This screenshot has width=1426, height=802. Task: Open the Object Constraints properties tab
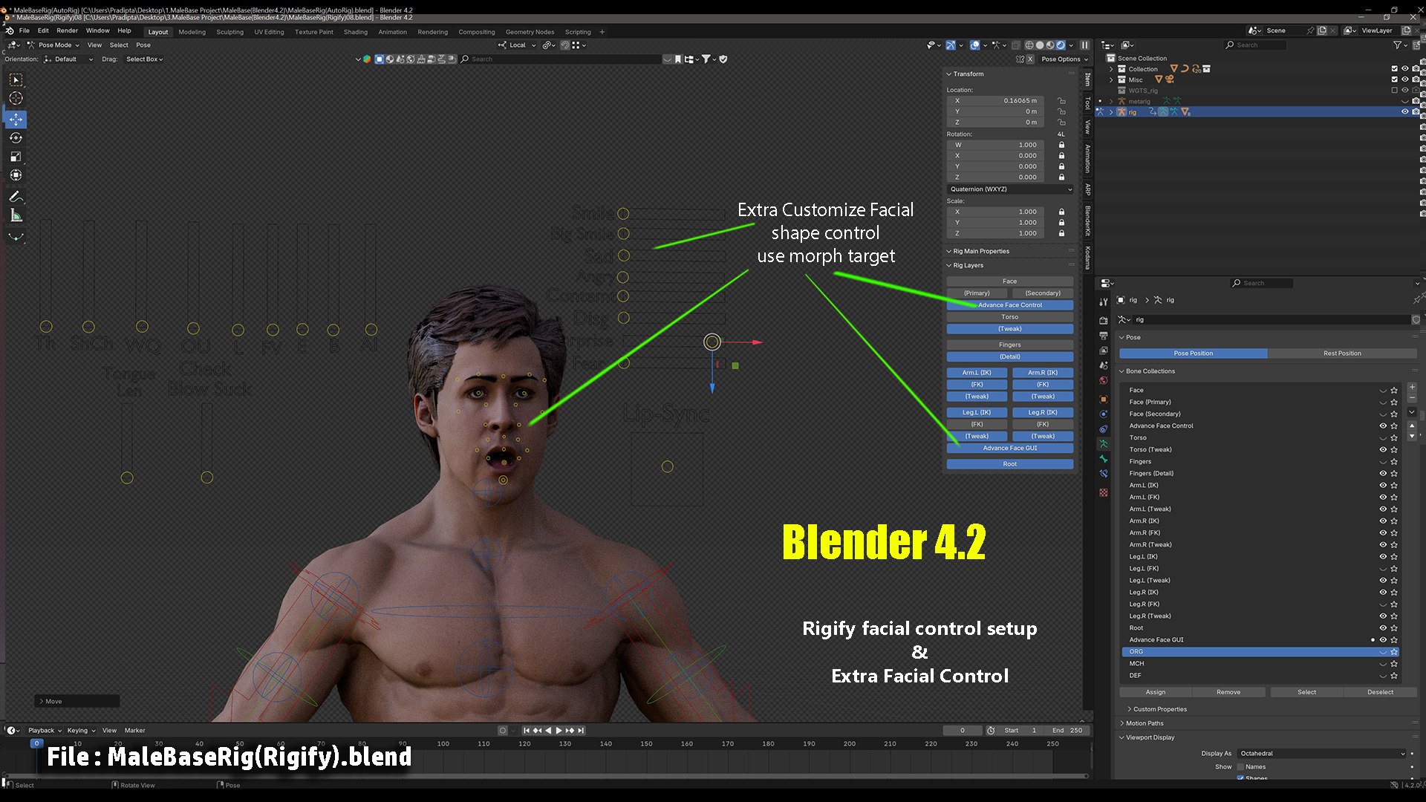pyautogui.click(x=1103, y=429)
